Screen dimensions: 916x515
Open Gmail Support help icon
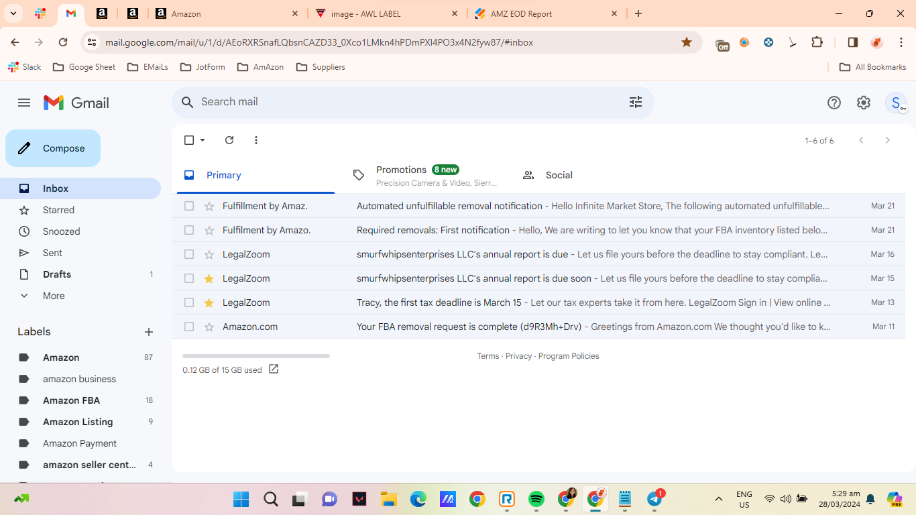pyautogui.click(x=834, y=103)
